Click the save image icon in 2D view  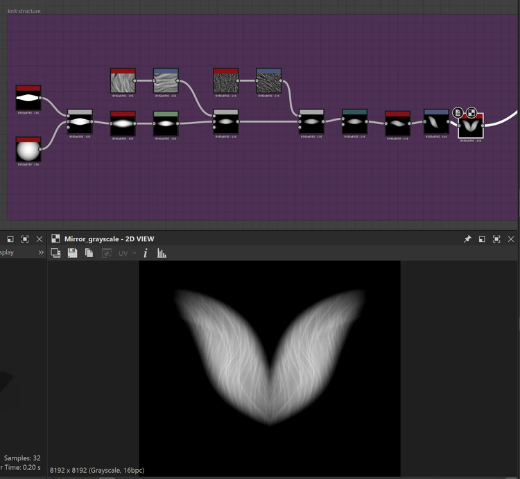73,253
